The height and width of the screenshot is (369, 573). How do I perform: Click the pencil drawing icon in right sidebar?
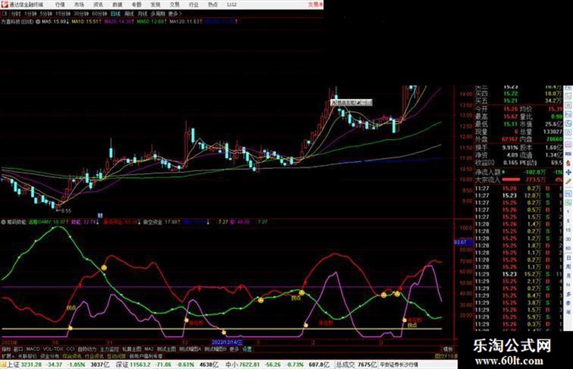[x=568, y=182]
